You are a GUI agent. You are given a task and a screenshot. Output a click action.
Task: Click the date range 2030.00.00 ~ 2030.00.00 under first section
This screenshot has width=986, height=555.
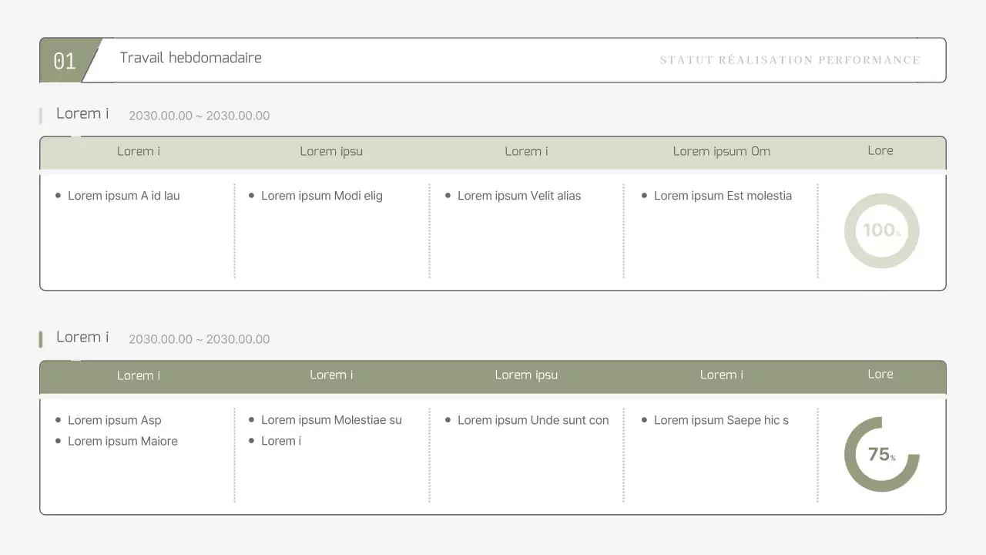point(200,116)
